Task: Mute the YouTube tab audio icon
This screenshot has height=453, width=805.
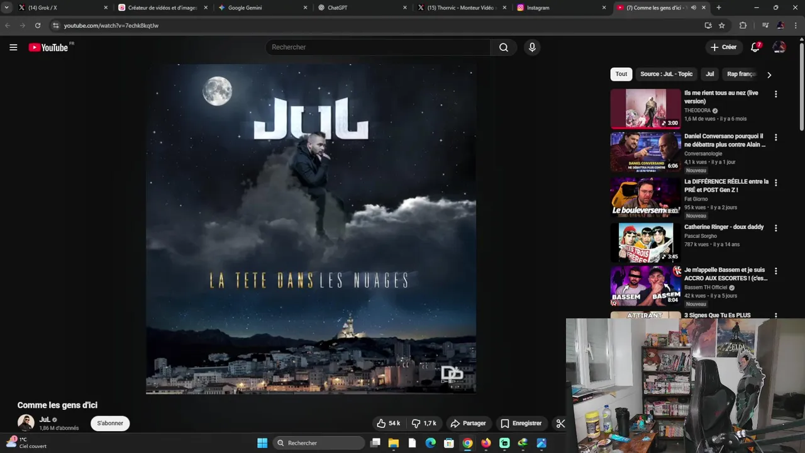Action: coord(694,8)
